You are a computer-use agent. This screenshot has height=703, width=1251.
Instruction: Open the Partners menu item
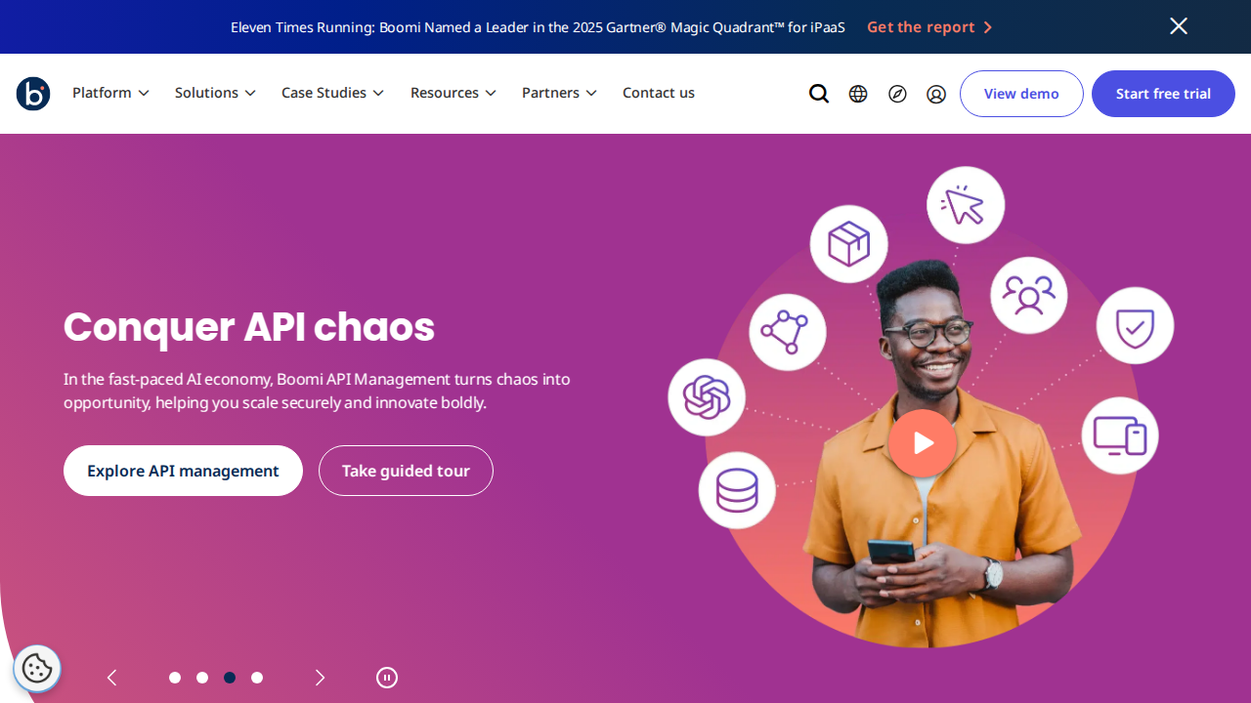[559, 93]
